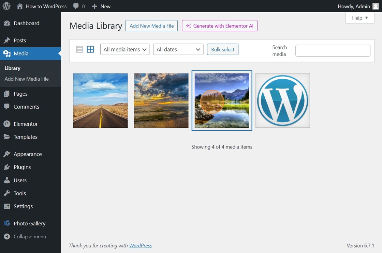Open Elementor menu item
The image size is (382, 253).
(x=26, y=124)
